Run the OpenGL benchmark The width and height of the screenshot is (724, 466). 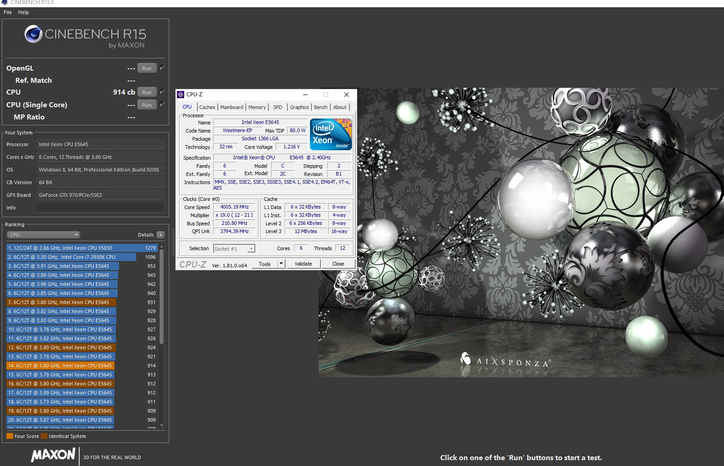(147, 68)
